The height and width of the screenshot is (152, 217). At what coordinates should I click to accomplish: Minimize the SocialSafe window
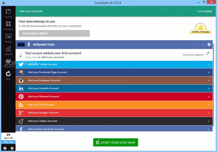[x=199, y=3]
